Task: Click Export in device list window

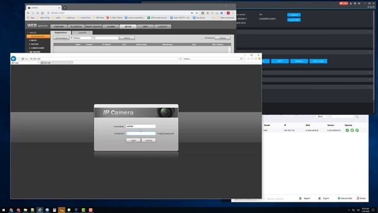Action: tap(324, 198)
